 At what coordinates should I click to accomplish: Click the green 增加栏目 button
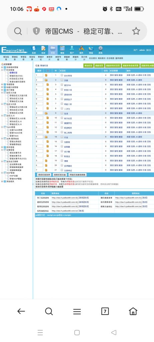pos(88,65)
